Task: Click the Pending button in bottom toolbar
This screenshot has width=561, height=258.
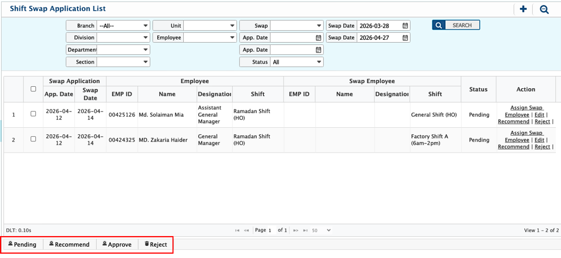Action: pyautogui.click(x=22, y=244)
